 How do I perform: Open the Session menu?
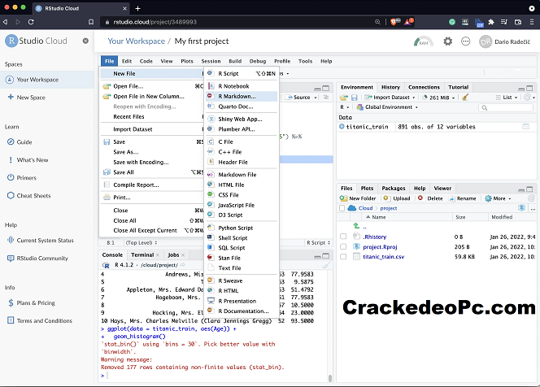[211, 61]
